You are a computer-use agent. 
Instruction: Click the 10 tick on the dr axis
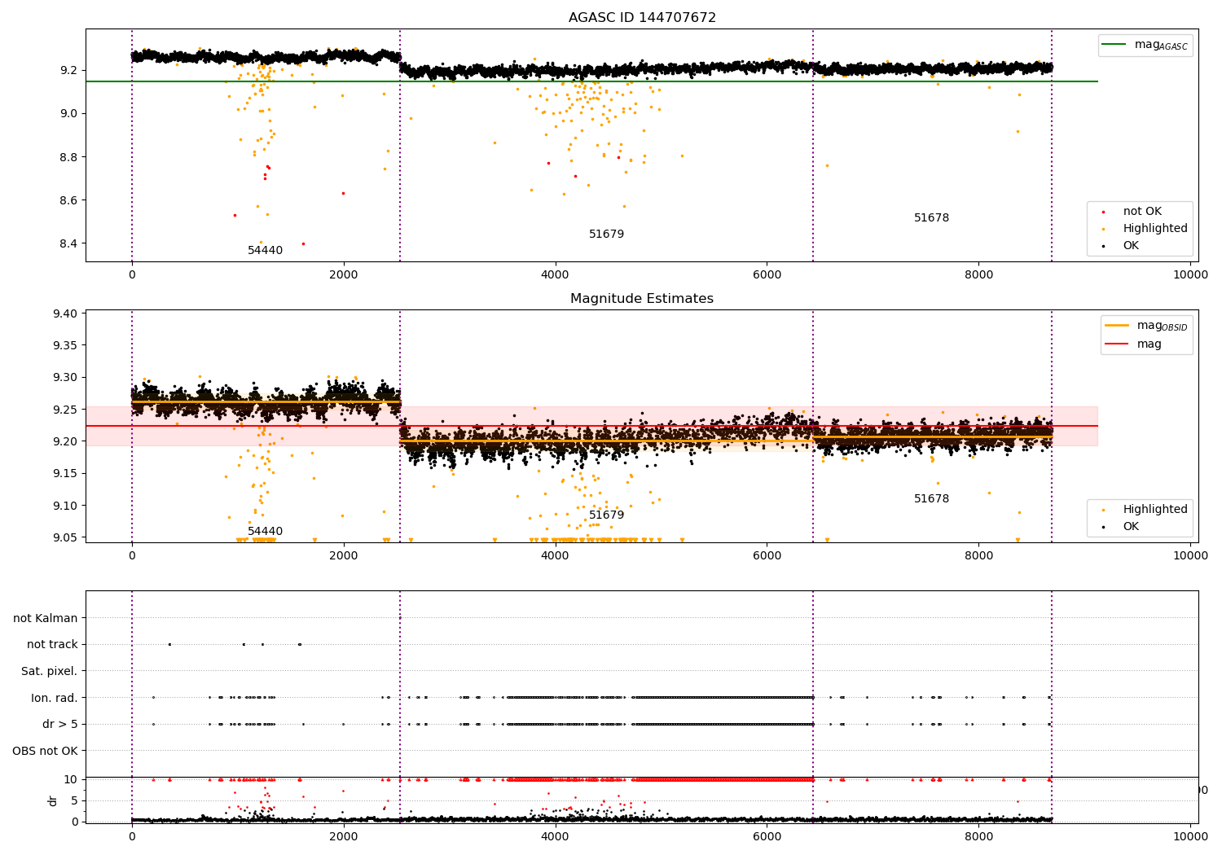click(71, 779)
